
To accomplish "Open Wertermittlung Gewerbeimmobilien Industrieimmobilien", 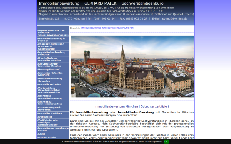I will [52, 90].
